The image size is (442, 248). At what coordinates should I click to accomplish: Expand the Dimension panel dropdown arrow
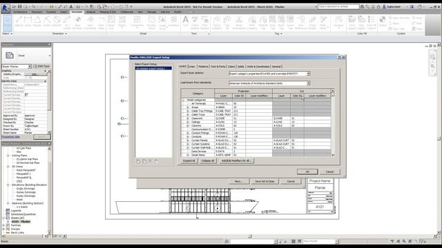pyautogui.click(x=66, y=34)
